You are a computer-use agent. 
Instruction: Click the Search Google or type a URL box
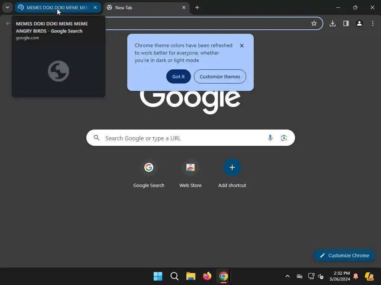click(190, 138)
